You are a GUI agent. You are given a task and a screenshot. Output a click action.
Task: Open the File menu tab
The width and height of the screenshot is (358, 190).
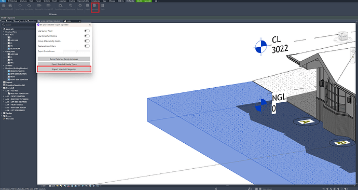click(3, 1)
